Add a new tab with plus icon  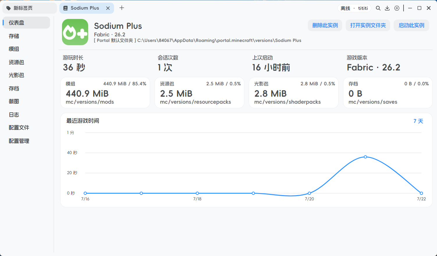(122, 8)
